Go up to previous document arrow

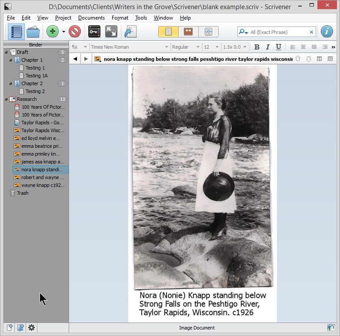[298, 59]
